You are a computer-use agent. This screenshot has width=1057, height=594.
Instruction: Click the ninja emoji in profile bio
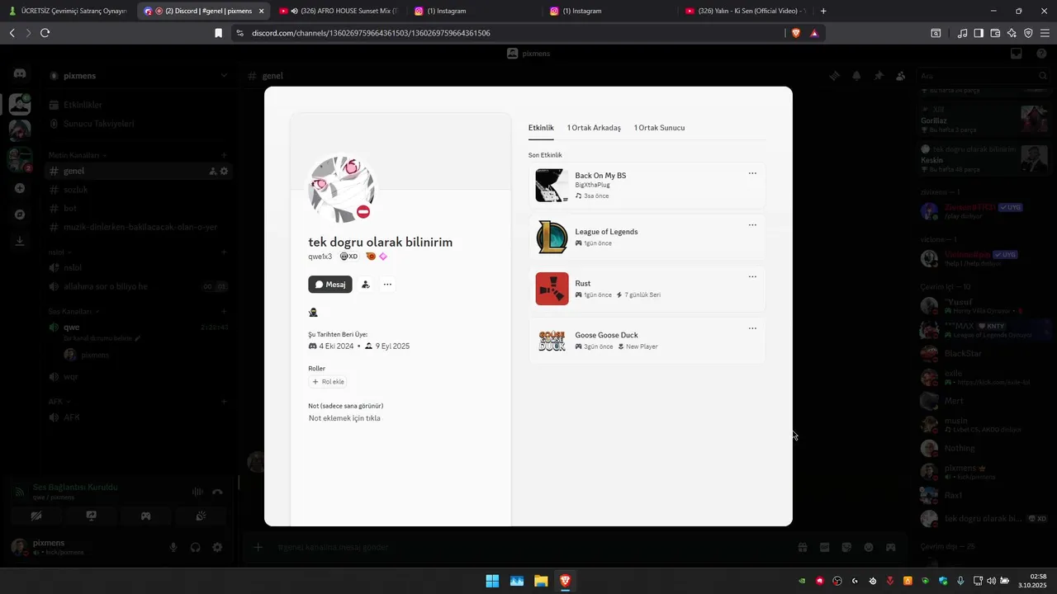(x=313, y=313)
